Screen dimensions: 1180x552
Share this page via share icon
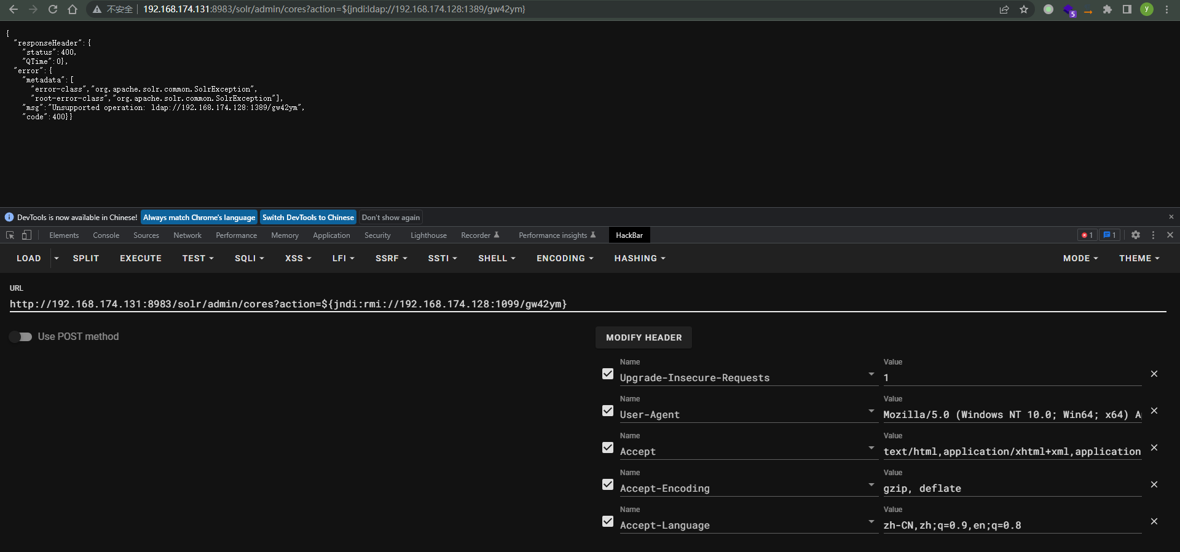point(1004,9)
